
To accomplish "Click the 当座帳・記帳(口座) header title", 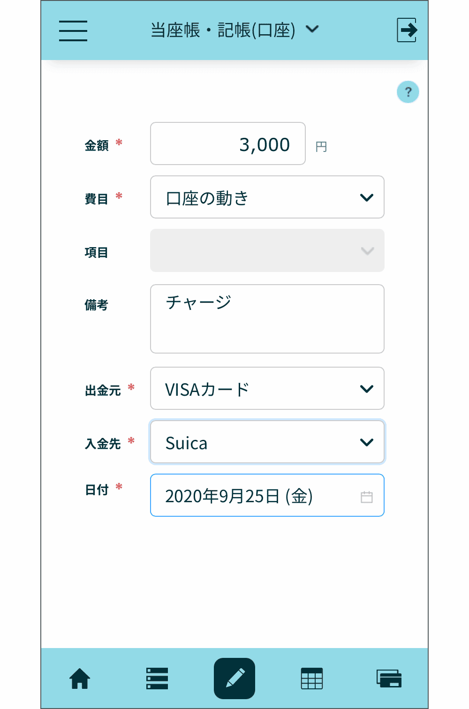I will tap(223, 30).
